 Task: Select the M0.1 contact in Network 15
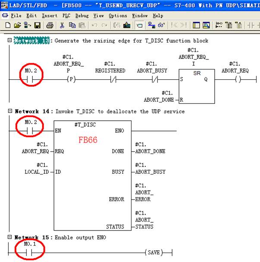tap(31, 253)
